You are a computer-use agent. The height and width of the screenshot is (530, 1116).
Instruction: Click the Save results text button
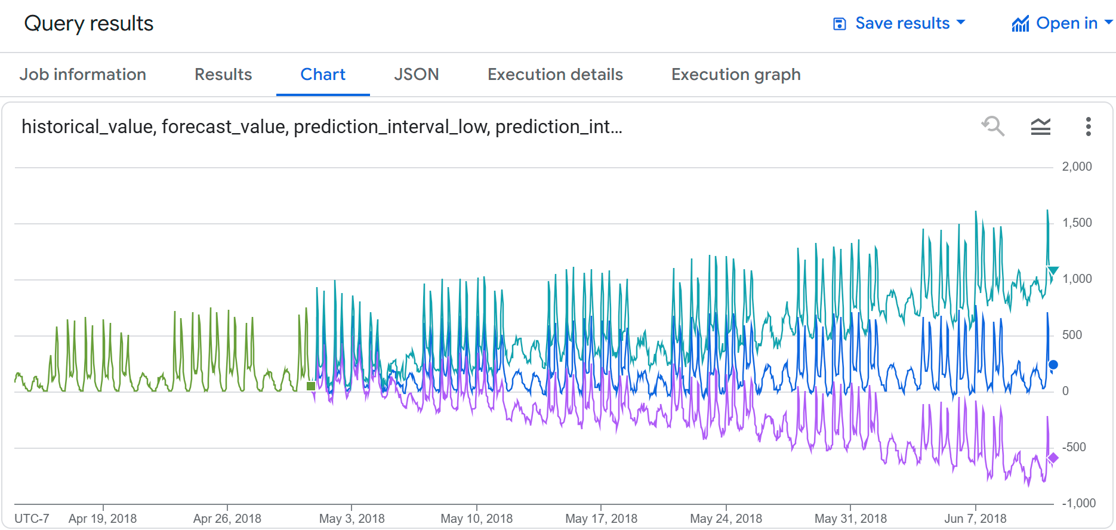(902, 23)
